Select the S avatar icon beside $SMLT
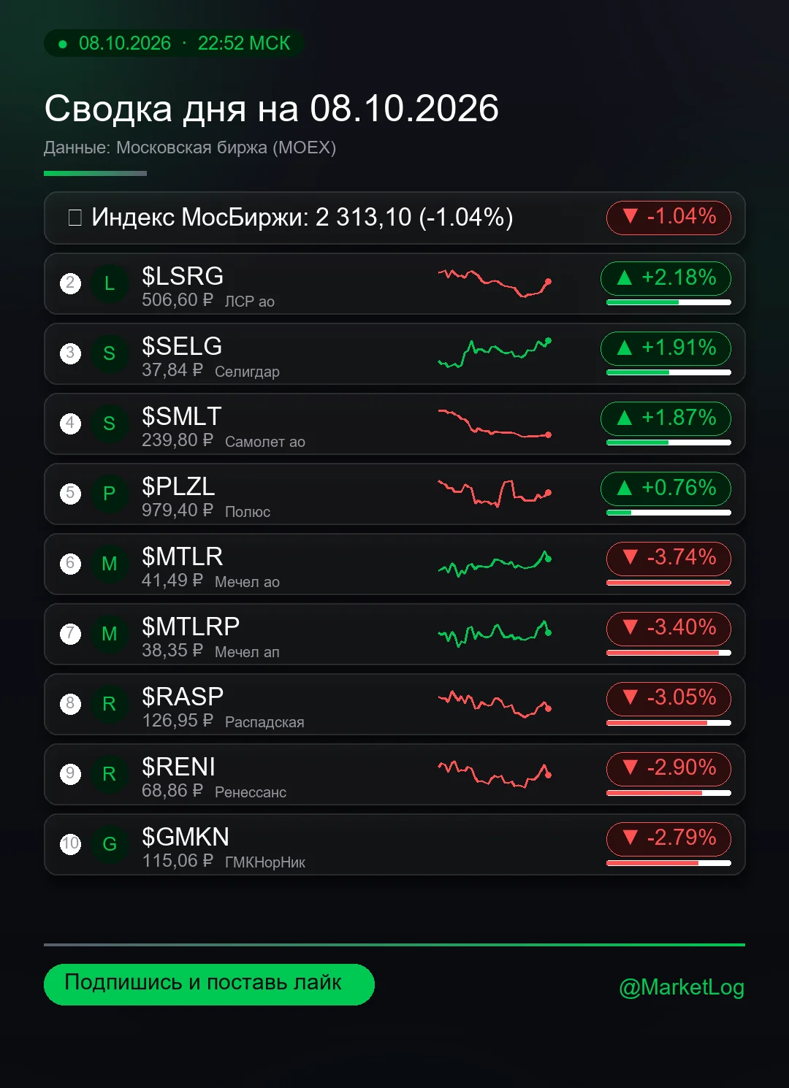789x1088 pixels. [x=109, y=424]
